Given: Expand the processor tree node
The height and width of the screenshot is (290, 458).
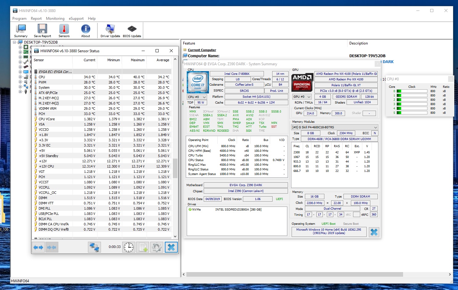Looking at the screenshot, I should click(20, 47).
